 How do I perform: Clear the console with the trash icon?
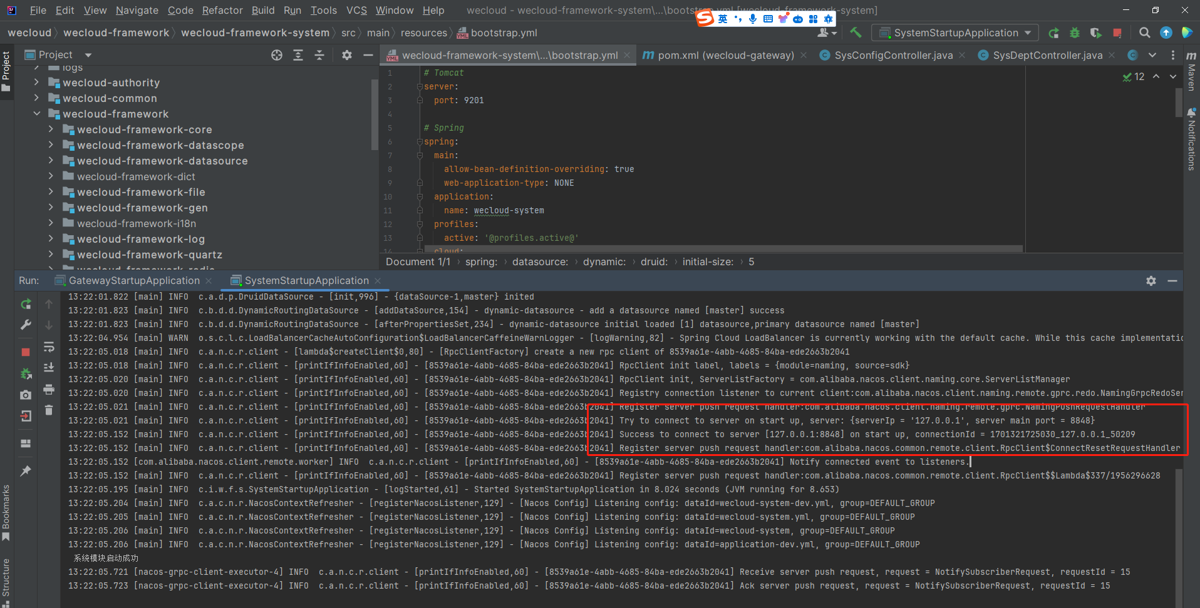[x=49, y=410]
